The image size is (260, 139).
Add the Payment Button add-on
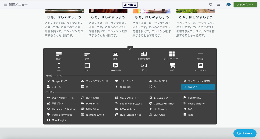(x=92, y=115)
